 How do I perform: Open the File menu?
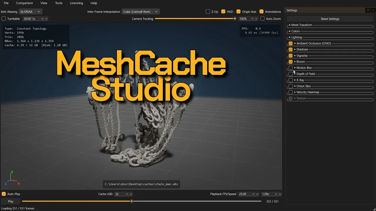(6, 3)
